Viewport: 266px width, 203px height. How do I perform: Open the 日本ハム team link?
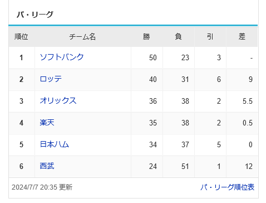pyautogui.click(x=55, y=144)
